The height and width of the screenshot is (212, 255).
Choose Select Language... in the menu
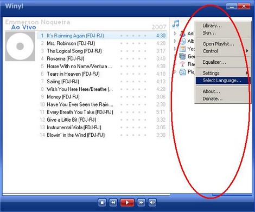[x=223, y=81]
